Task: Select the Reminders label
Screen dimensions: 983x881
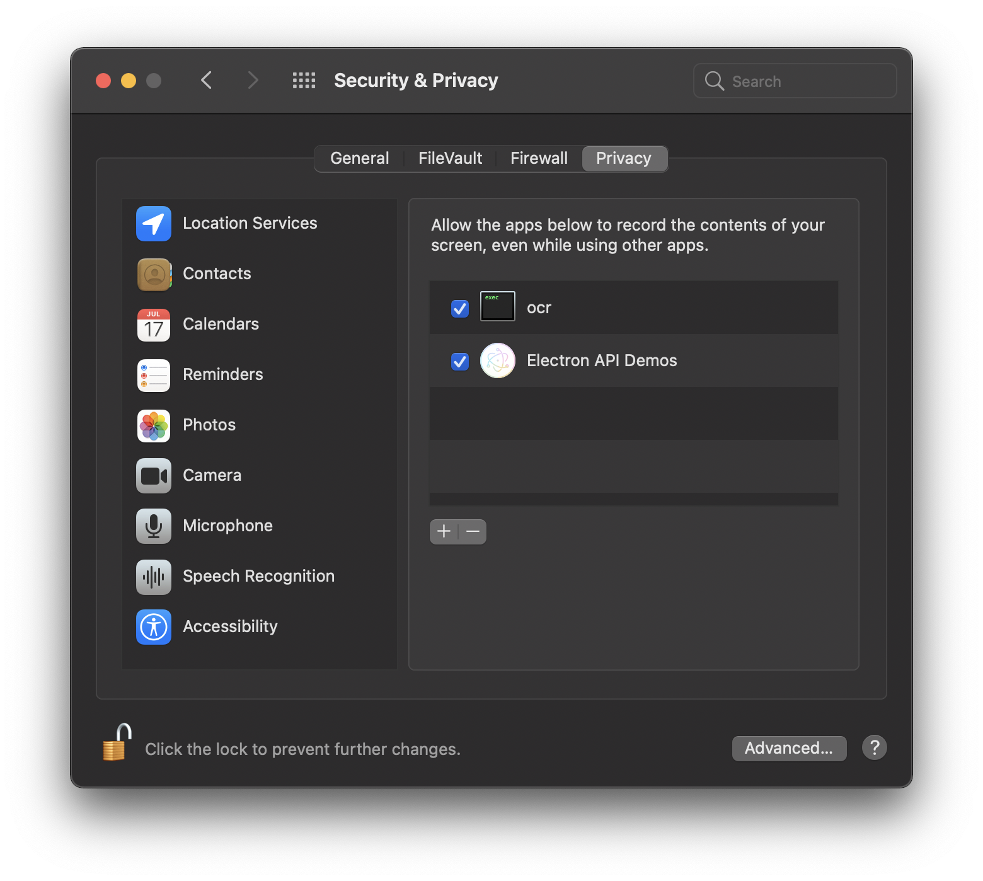Action: point(222,374)
